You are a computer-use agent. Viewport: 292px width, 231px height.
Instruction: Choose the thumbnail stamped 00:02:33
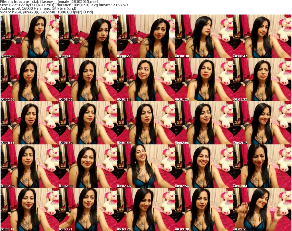[x=88, y=166]
